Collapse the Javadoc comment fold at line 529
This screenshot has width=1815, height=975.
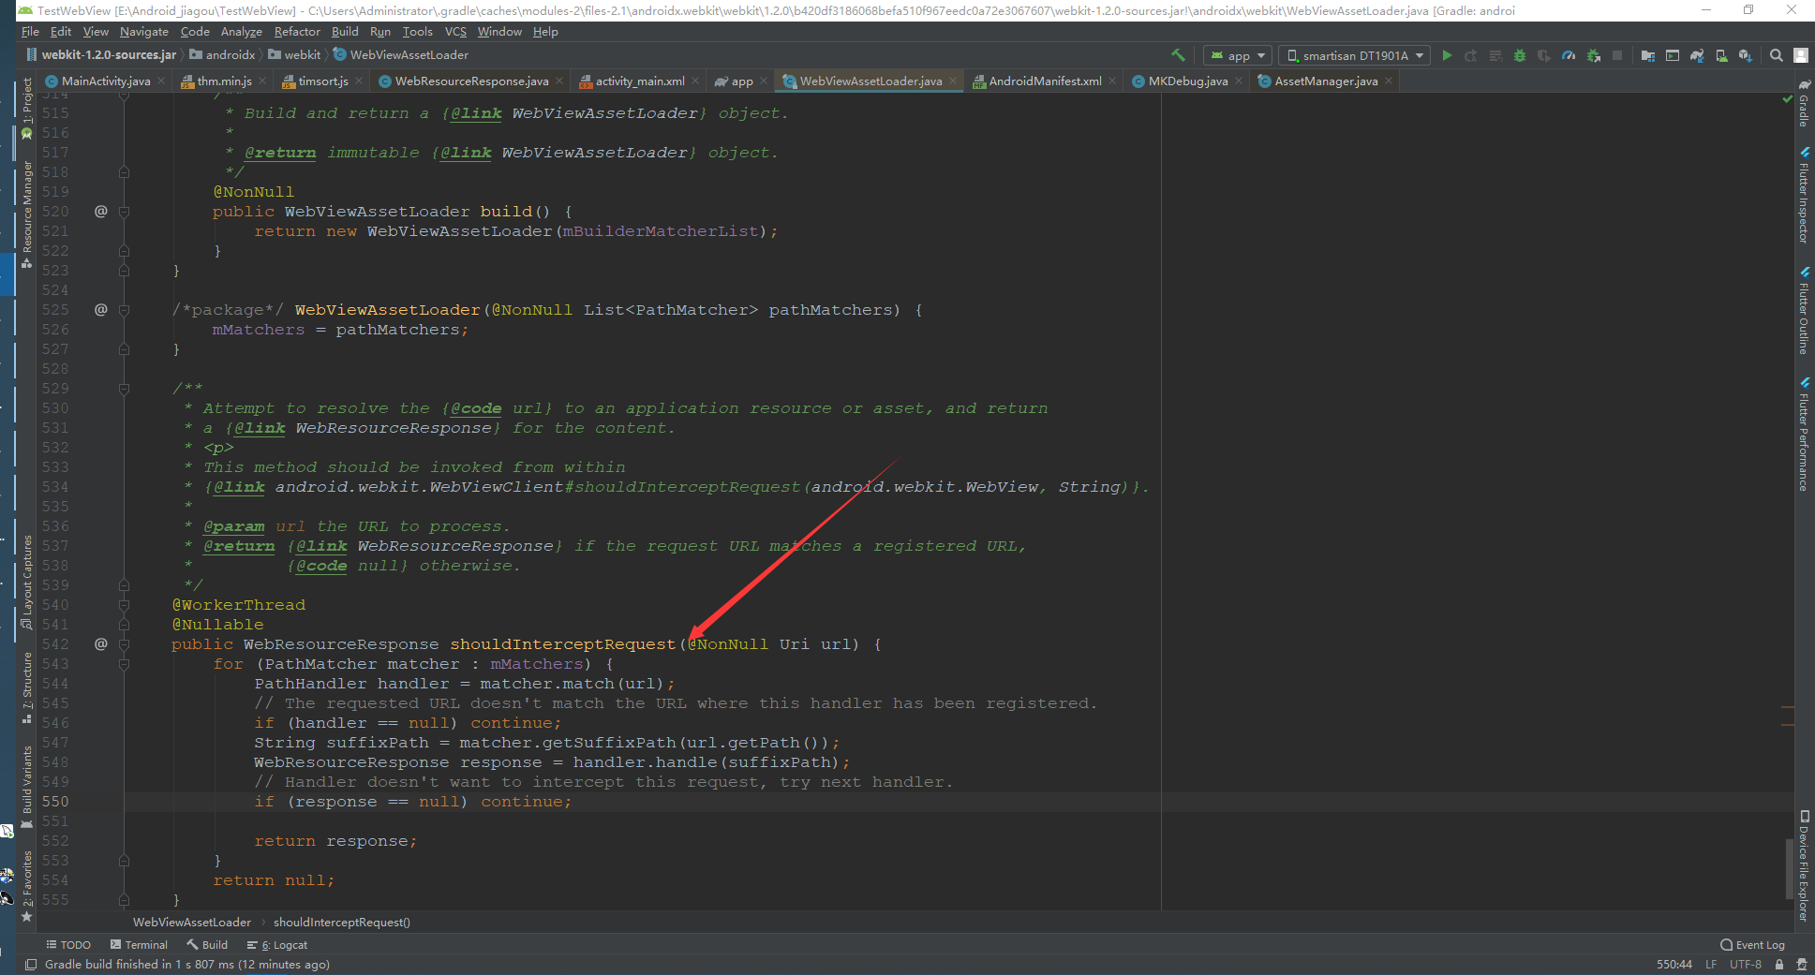(124, 389)
